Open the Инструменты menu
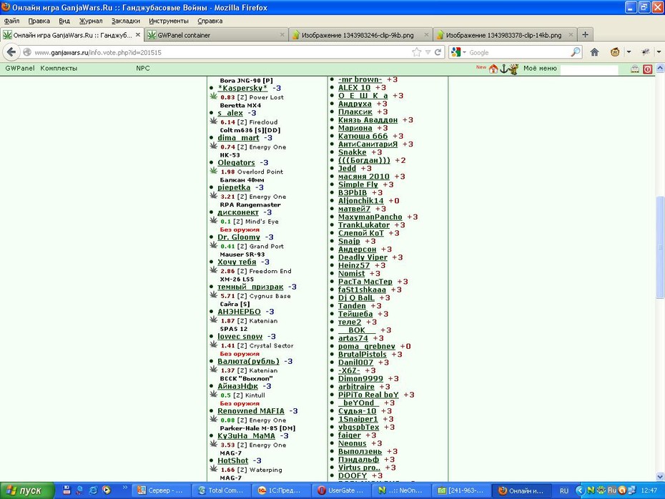Image resolution: width=665 pixels, height=499 pixels. pyautogui.click(x=168, y=21)
